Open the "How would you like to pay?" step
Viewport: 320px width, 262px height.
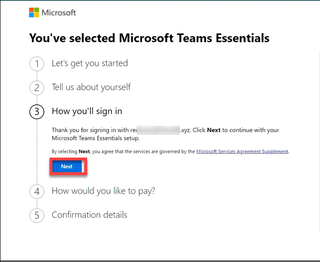tap(103, 191)
